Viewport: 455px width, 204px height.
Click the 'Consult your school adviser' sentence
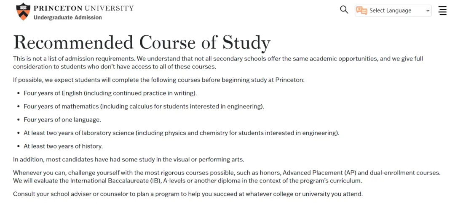tap(188, 194)
